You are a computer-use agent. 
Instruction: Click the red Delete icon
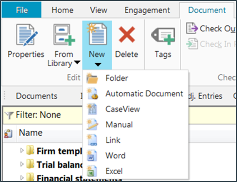coord(127,34)
